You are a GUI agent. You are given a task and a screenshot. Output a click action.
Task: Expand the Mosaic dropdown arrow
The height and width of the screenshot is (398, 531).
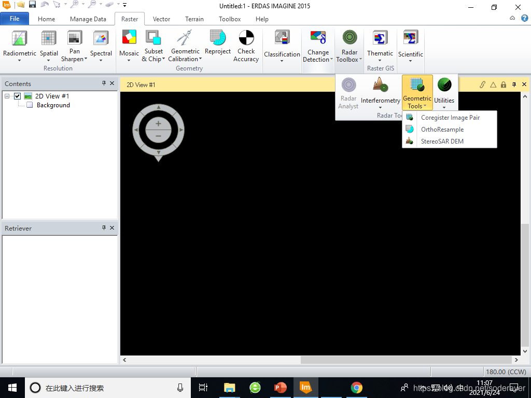coord(129,61)
